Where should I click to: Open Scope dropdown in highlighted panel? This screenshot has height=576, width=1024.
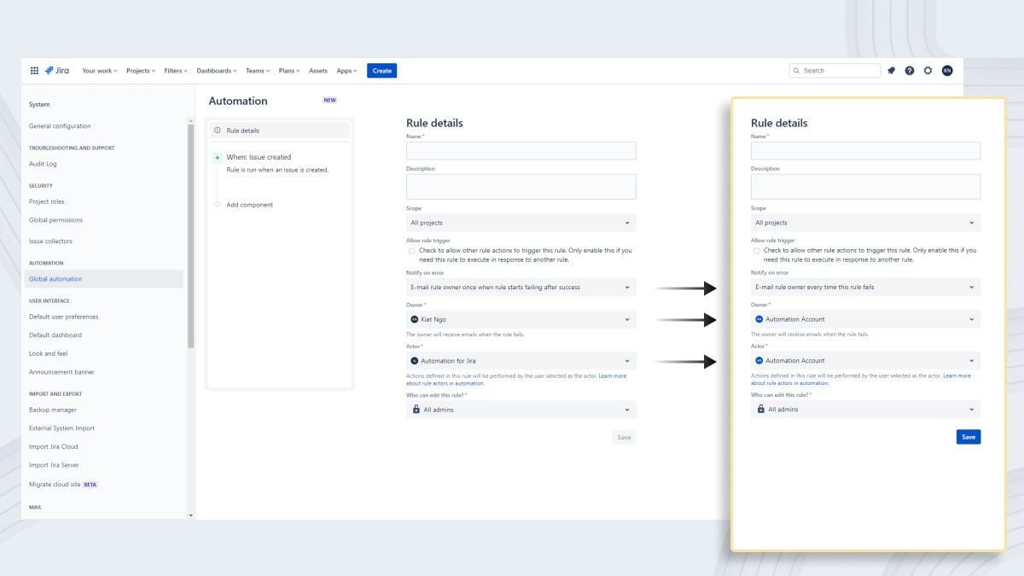point(865,223)
